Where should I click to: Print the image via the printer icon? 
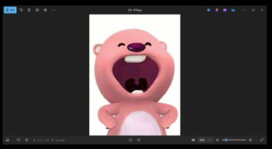[x=37, y=10]
